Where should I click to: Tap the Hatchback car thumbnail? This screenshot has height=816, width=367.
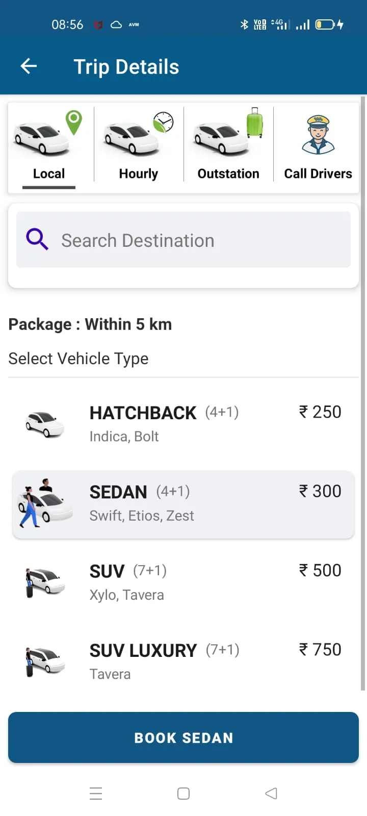[45, 424]
